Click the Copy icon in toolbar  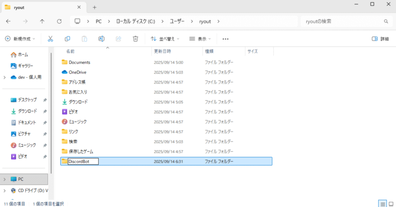(67, 39)
